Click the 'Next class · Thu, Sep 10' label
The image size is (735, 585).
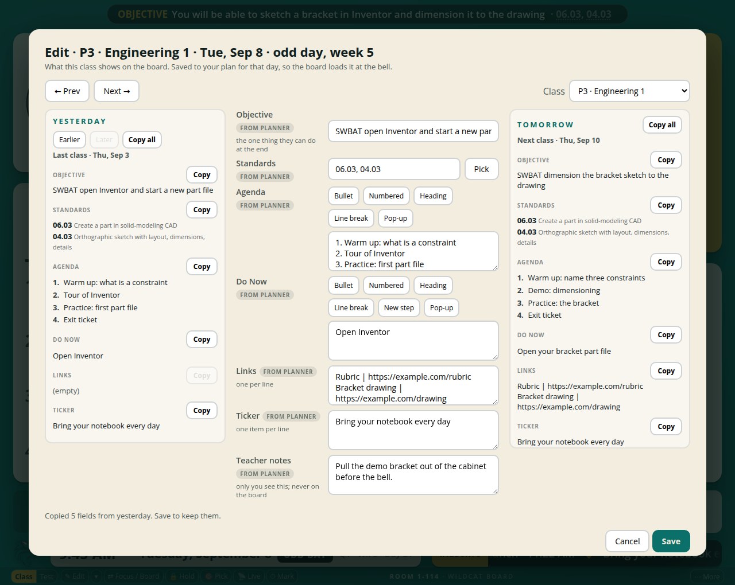[x=558, y=141]
